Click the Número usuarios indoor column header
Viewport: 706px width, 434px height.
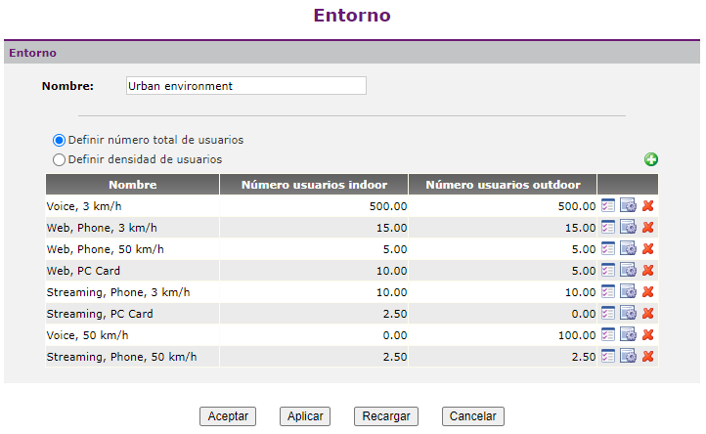pos(314,185)
